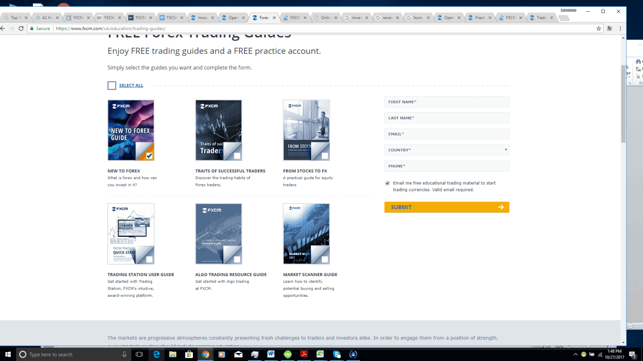643x361 pixels.
Task: Click the Chrome icon in the taskbar
Action: 205,354
